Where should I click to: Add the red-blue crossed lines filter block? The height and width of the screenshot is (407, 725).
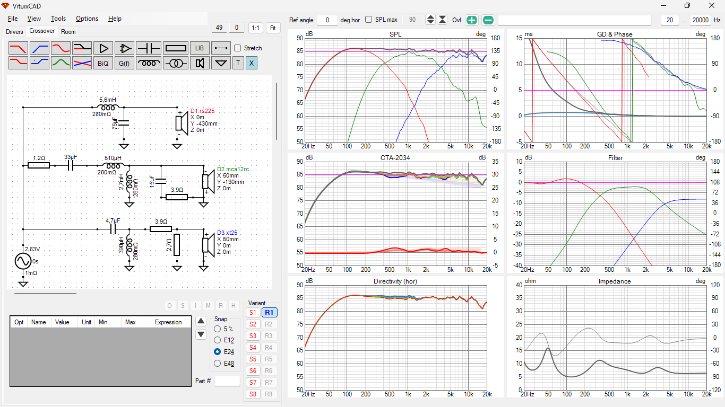click(82, 63)
